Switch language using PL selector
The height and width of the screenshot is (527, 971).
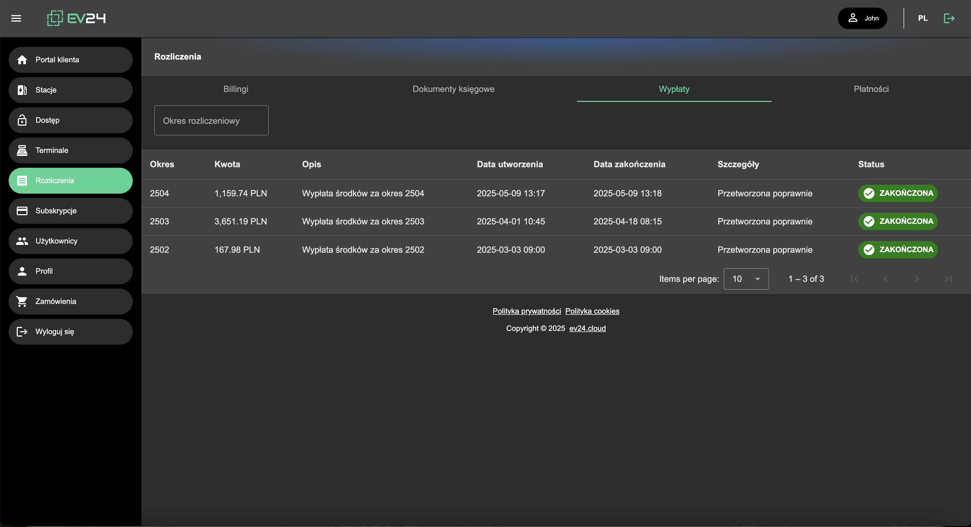click(922, 18)
